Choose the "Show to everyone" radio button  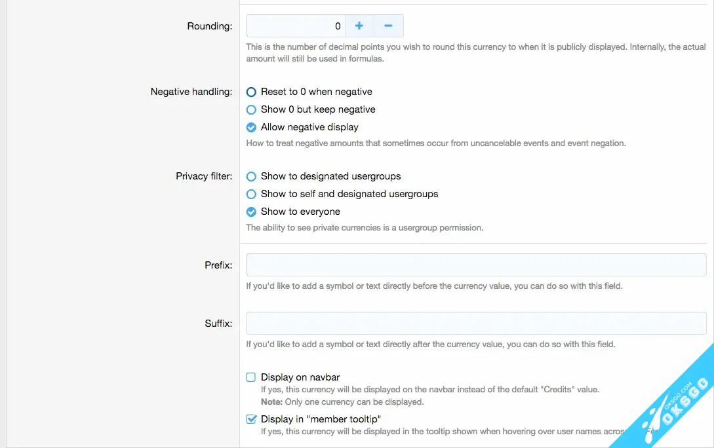coord(251,212)
